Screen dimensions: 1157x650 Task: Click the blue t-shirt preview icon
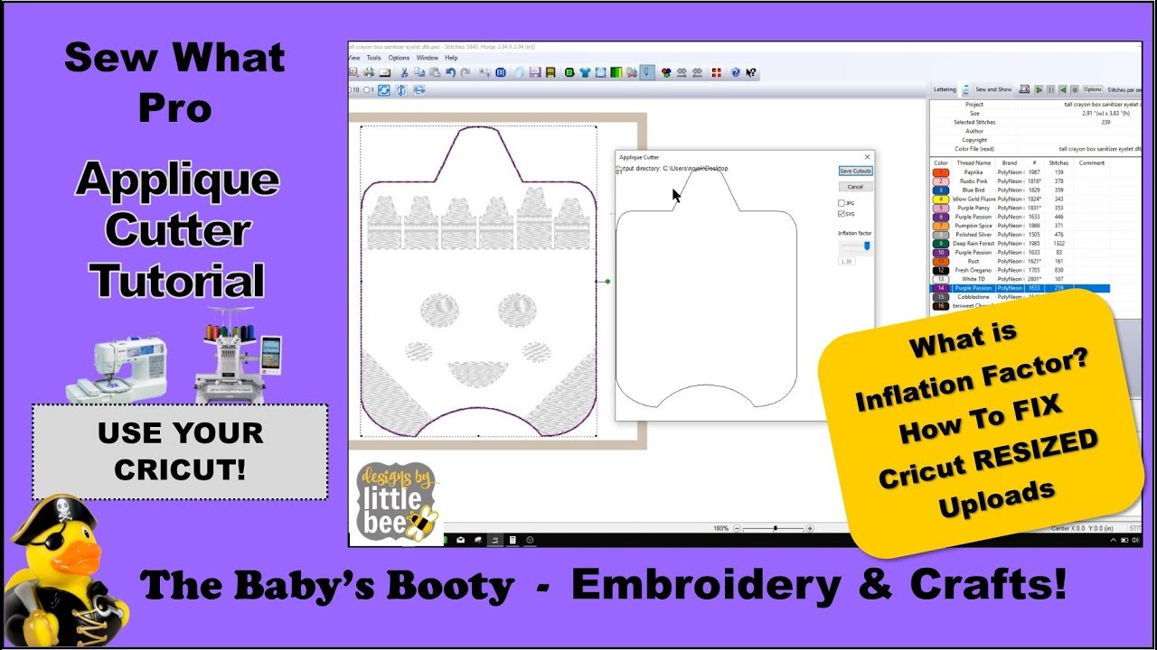pyautogui.click(x=585, y=72)
